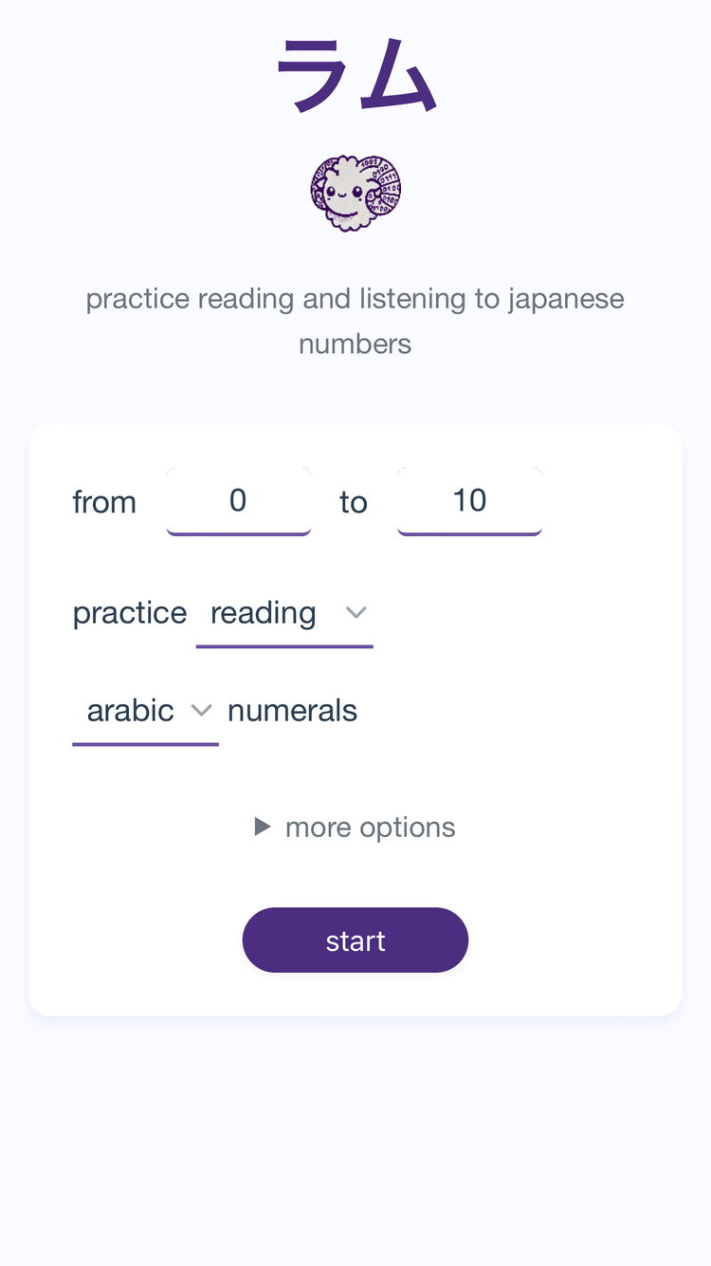Click the sheep mascot logo
Image resolution: width=711 pixels, height=1266 pixels.
click(x=355, y=194)
